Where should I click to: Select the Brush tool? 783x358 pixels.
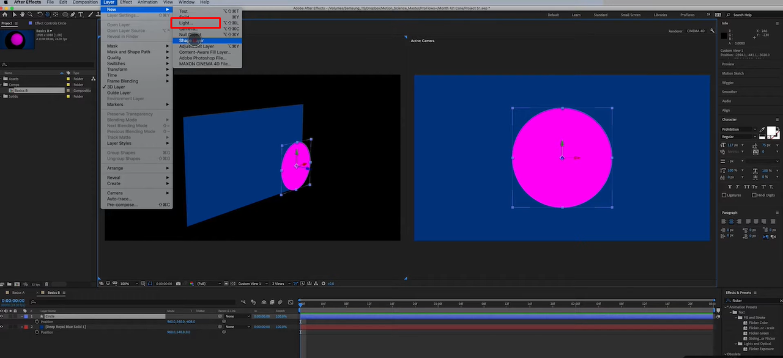point(91,15)
